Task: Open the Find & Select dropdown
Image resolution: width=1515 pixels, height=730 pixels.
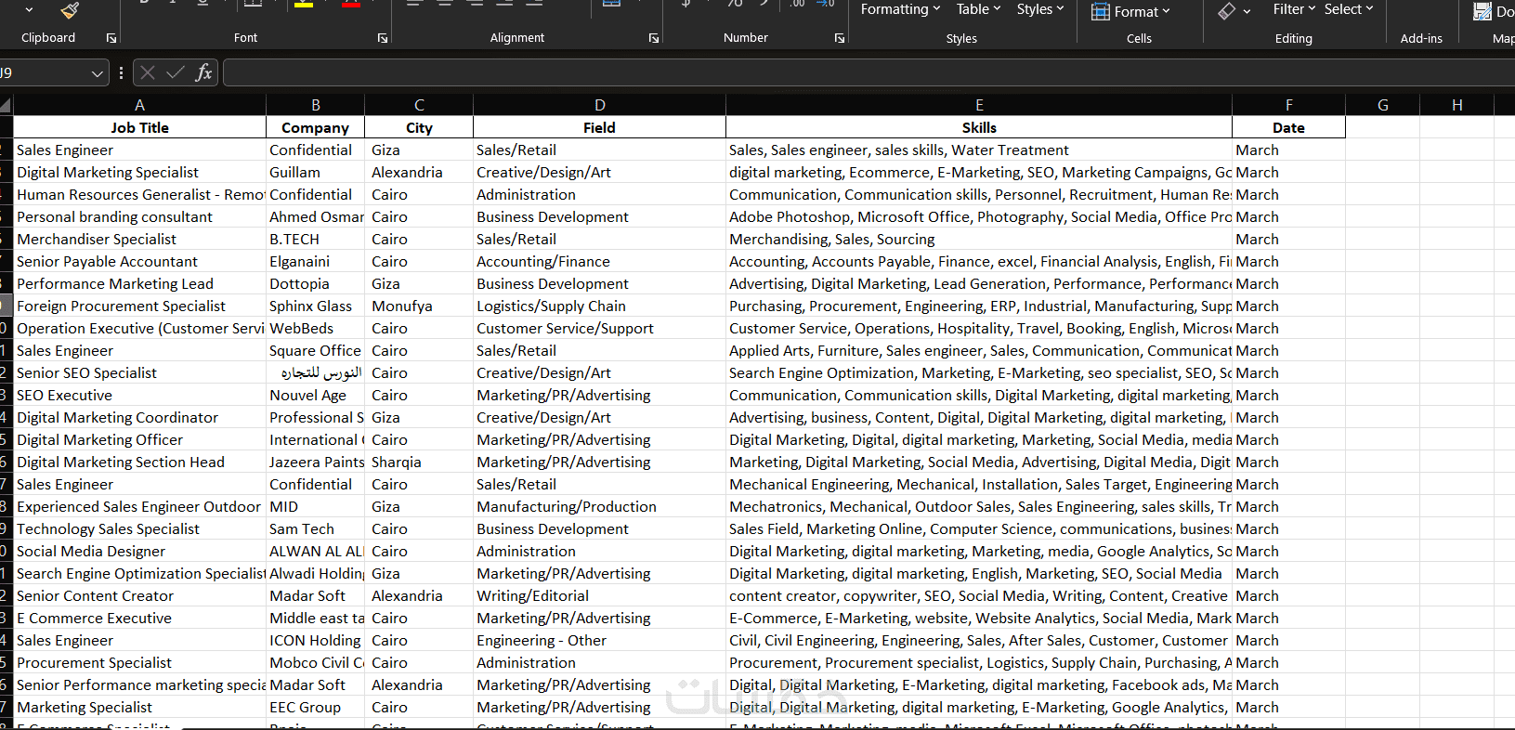Action: (1349, 9)
